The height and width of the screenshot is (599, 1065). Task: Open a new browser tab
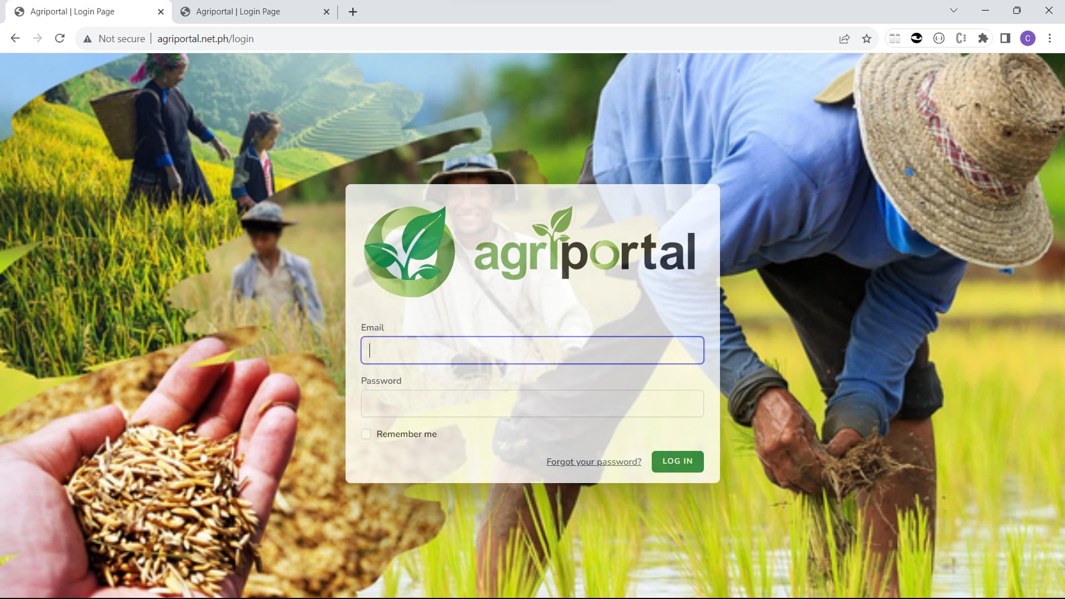coord(353,12)
